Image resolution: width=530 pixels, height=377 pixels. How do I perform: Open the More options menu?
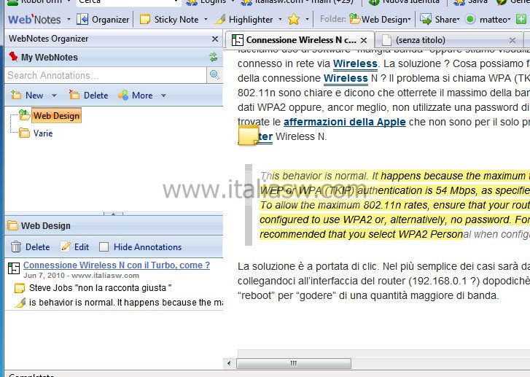(x=135, y=96)
